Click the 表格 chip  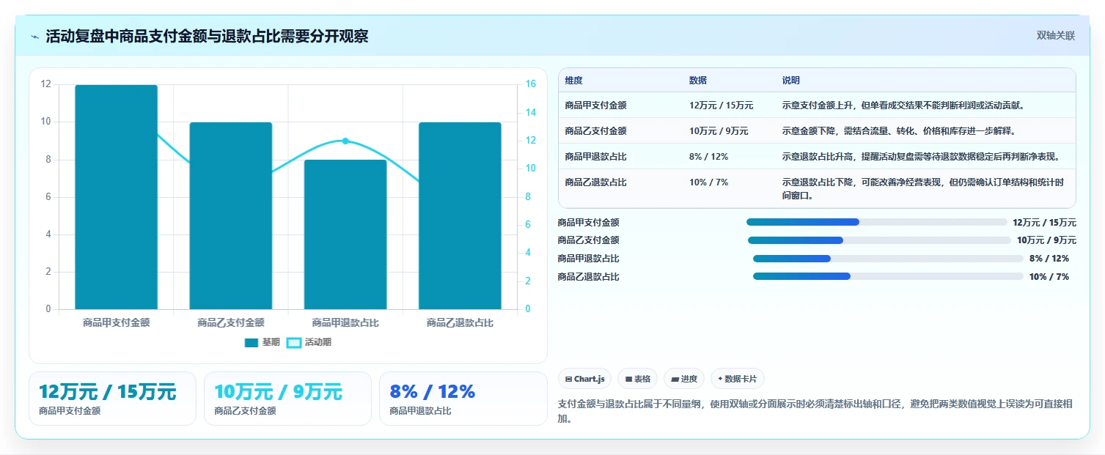point(638,379)
